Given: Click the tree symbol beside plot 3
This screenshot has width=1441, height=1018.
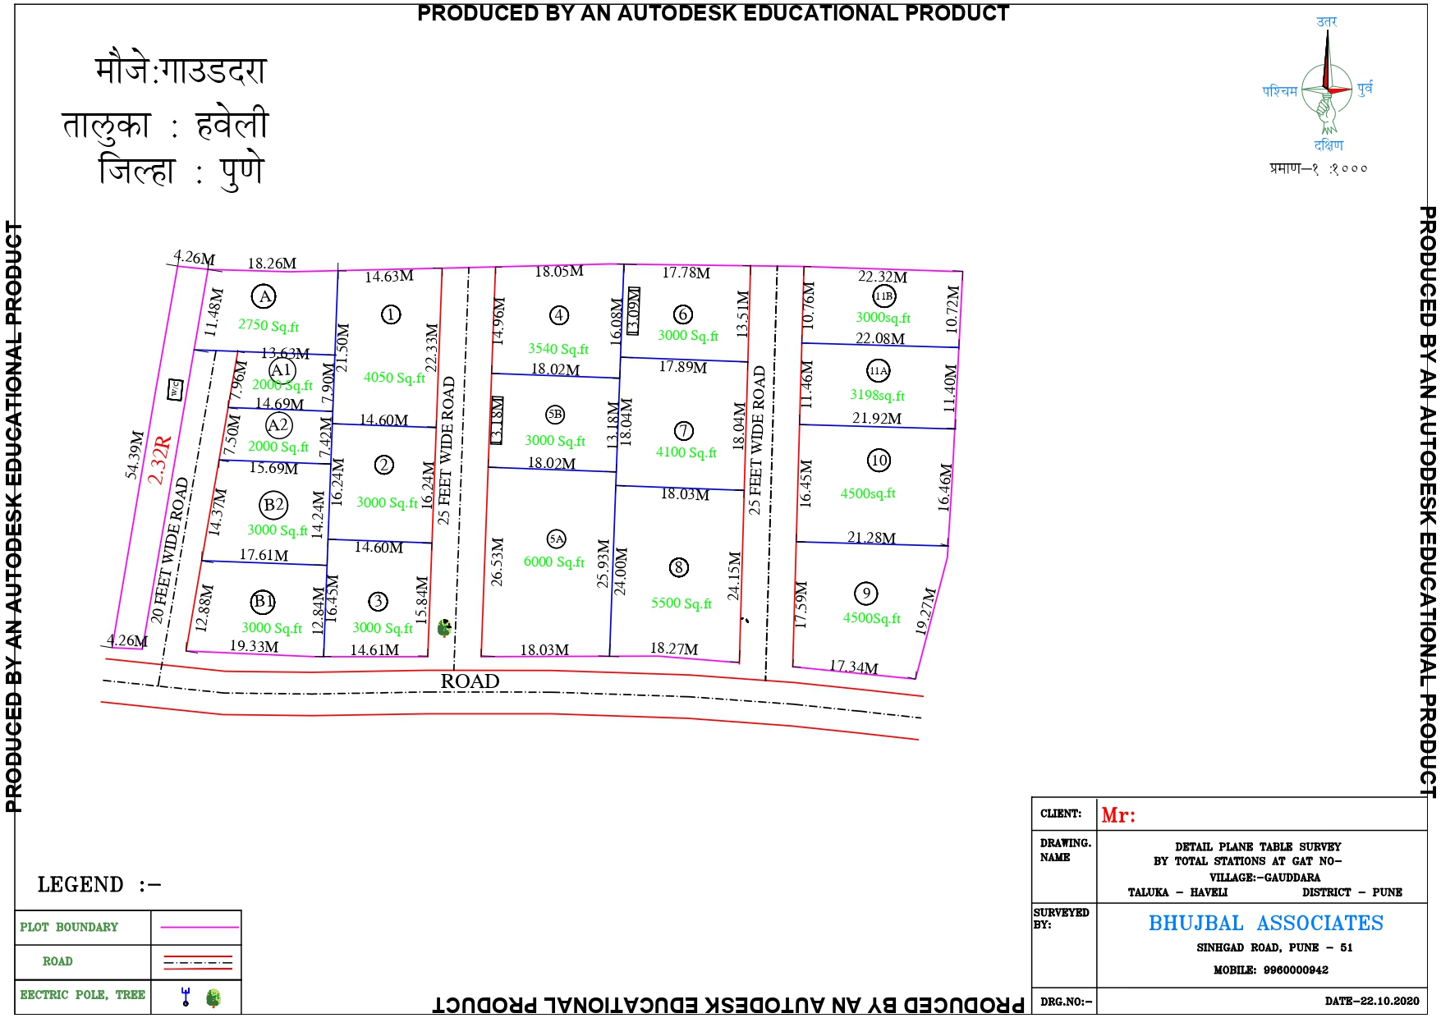Looking at the screenshot, I should tap(444, 628).
